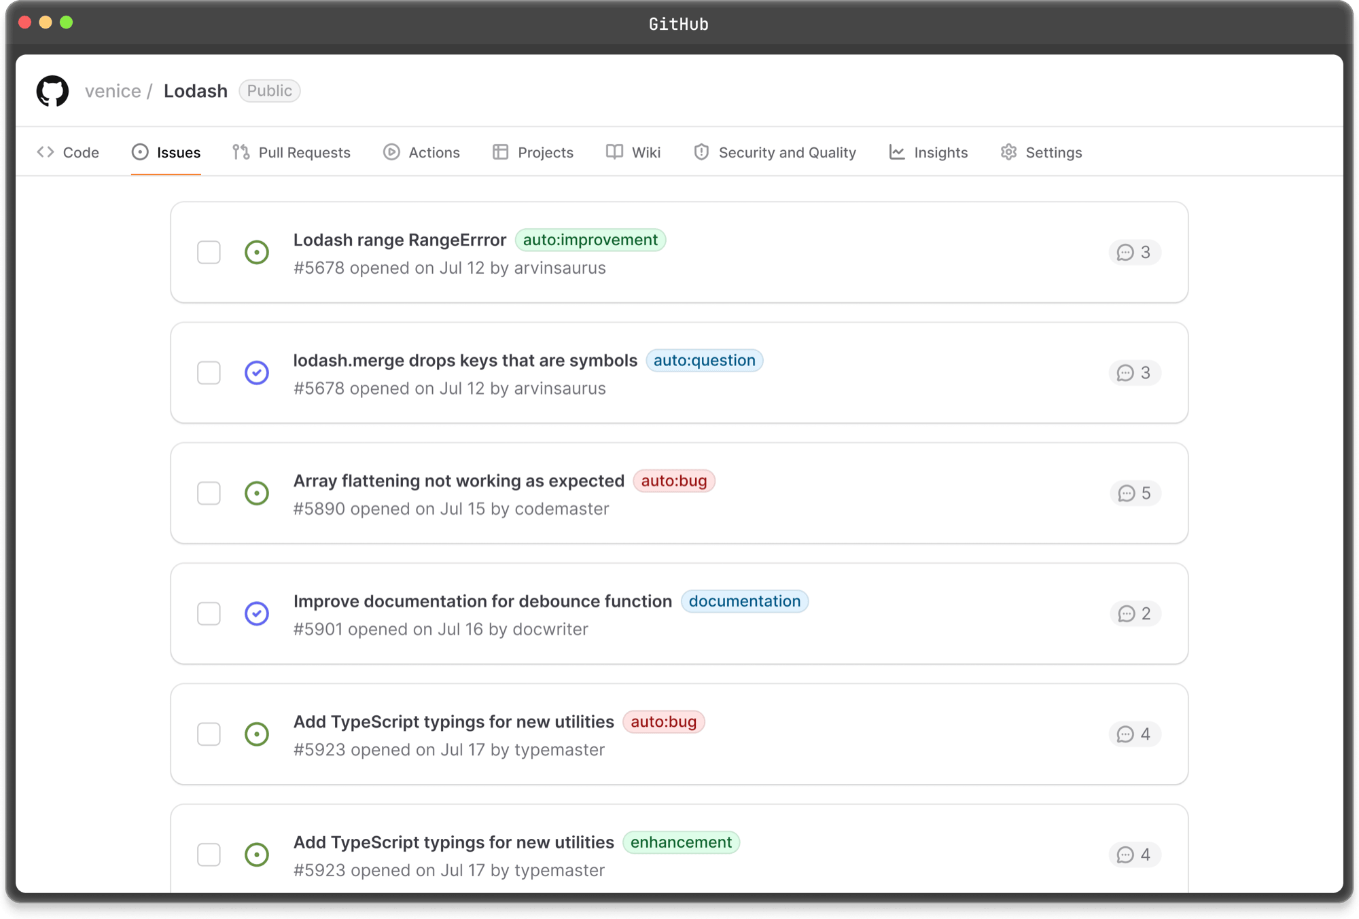
Task: Check the box for TypeScript typings auto:bug issue
Action: 209,734
